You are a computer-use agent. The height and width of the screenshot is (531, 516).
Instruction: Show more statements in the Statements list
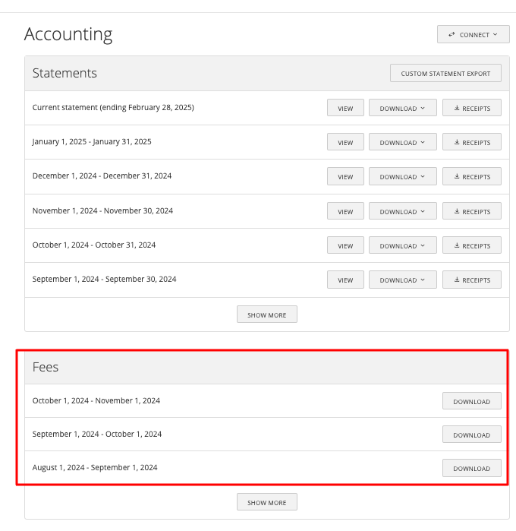tap(266, 315)
